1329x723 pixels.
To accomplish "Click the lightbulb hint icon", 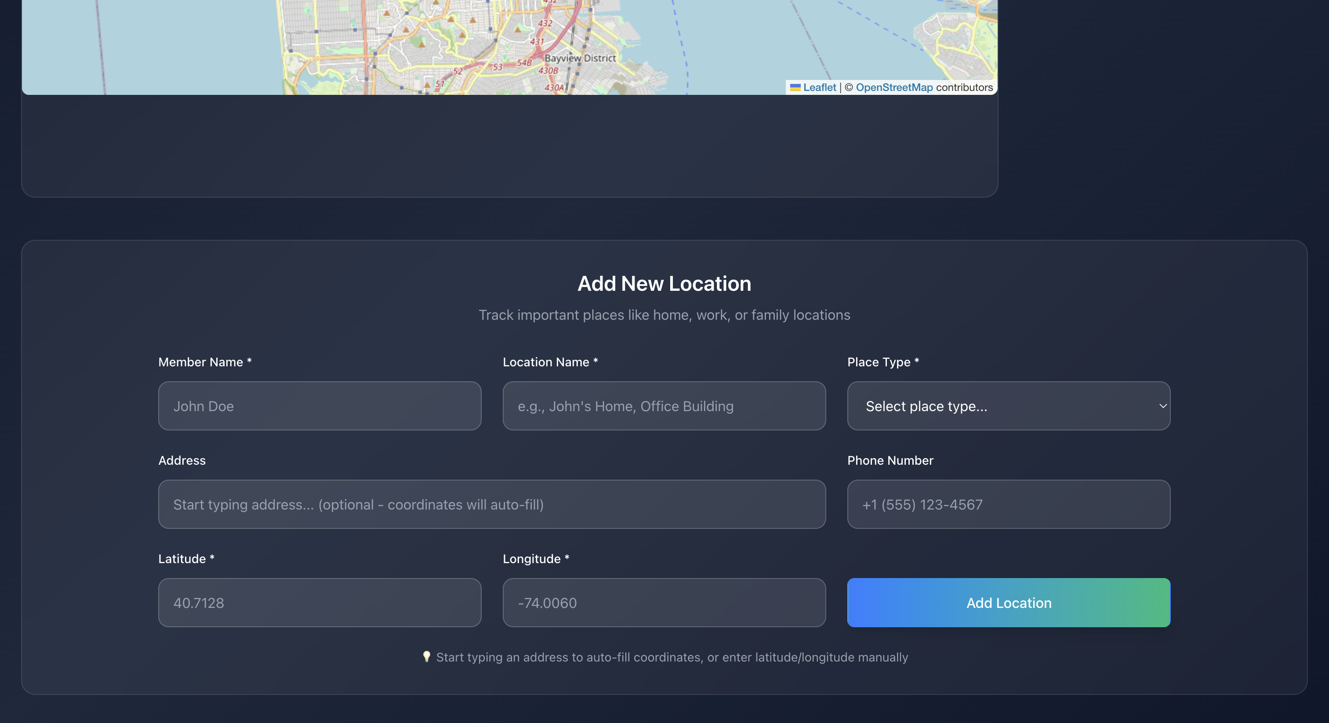I will 426,657.
